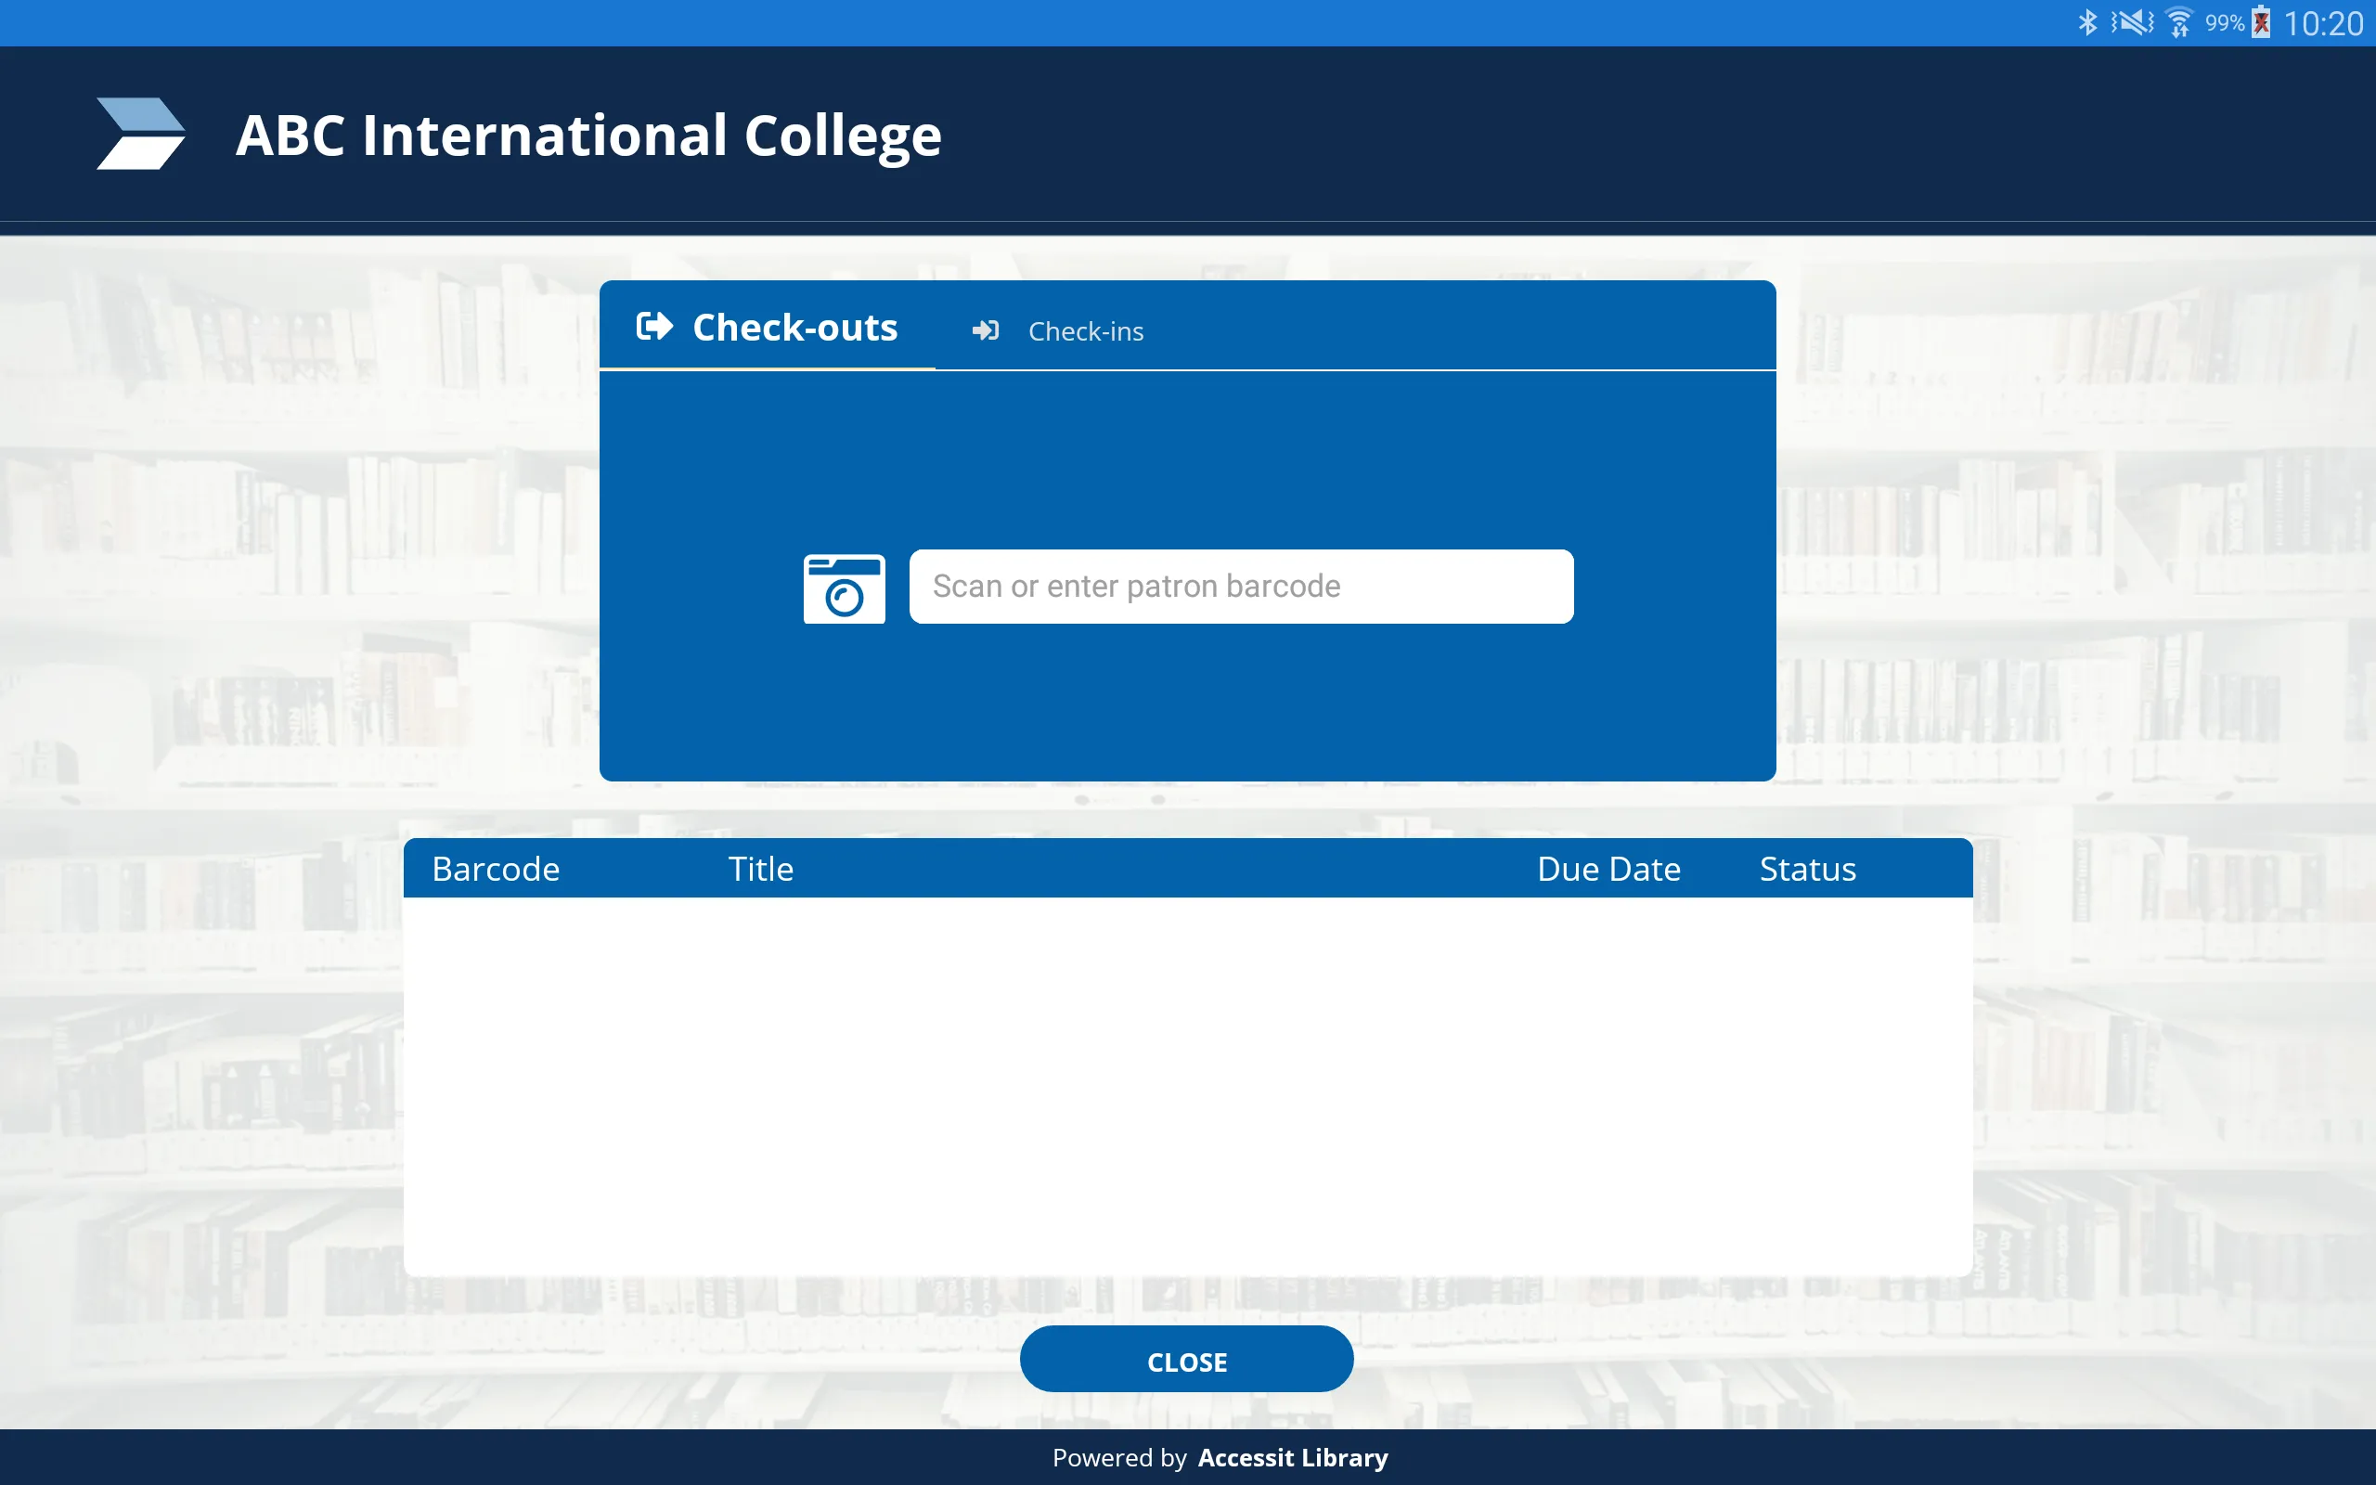Tap the 10:20 clock in status bar
Image resolution: width=2376 pixels, height=1485 pixels.
(2323, 23)
